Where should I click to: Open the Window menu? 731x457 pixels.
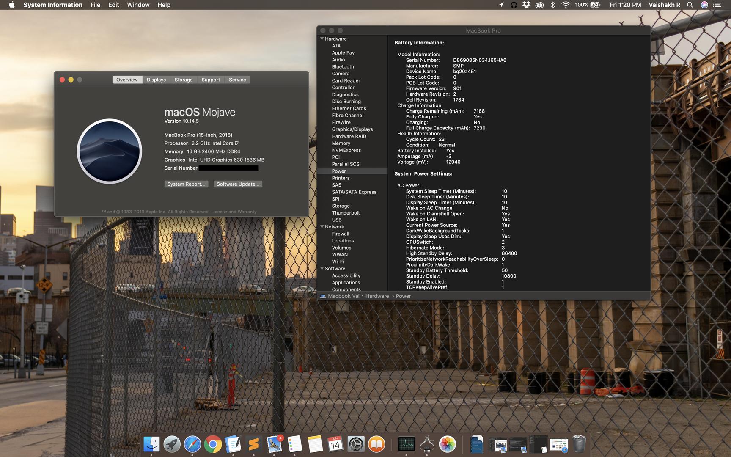coord(138,5)
